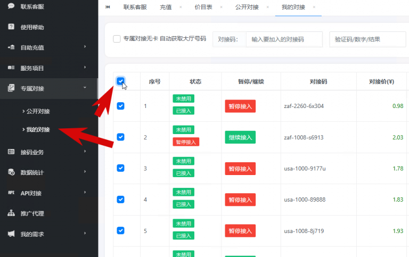The image size is (409, 257).
Task: Click 对接码 text zaf-2260-6x304
Action: point(304,106)
